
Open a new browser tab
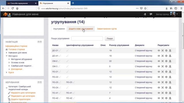[73, 3]
